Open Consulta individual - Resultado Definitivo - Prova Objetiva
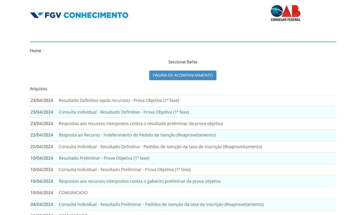 coord(124,112)
